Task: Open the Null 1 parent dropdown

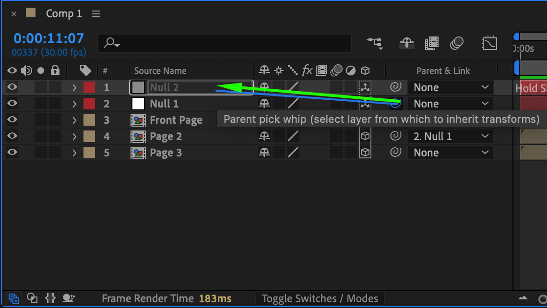Action: tap(451, 104)
